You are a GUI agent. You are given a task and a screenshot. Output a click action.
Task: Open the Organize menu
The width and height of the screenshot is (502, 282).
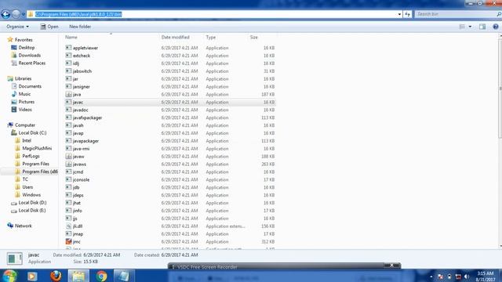point(17,27)
